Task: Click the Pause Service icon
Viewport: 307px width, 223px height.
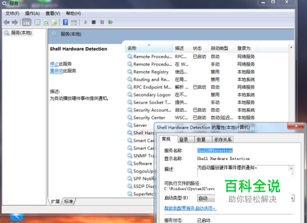Action: pos(102,22)
